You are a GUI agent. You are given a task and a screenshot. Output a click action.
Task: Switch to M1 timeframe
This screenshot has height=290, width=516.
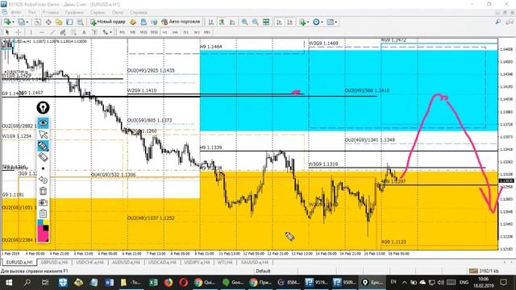[122, 32]
